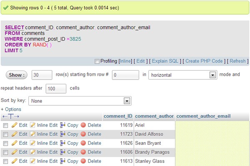The image size is (250, 166).
Task: Click the Inline Edit icon for Brandy Panagos row
Action: click(x=32, y=152)
